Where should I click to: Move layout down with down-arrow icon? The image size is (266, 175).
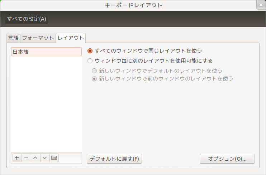(x=45, y=158)
